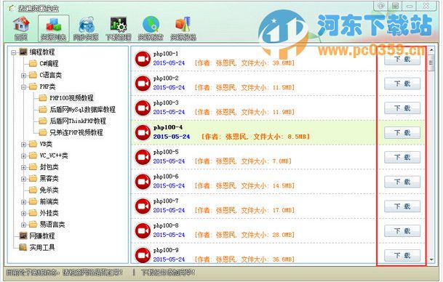Collapse the PHP类 folder node
Viewport: 443px width, 282px height.
(x=24, y=87)
